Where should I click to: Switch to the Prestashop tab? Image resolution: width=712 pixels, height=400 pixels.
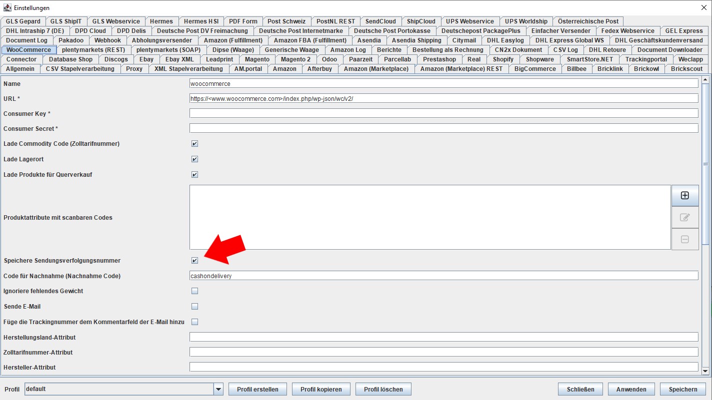click(439, 59)
